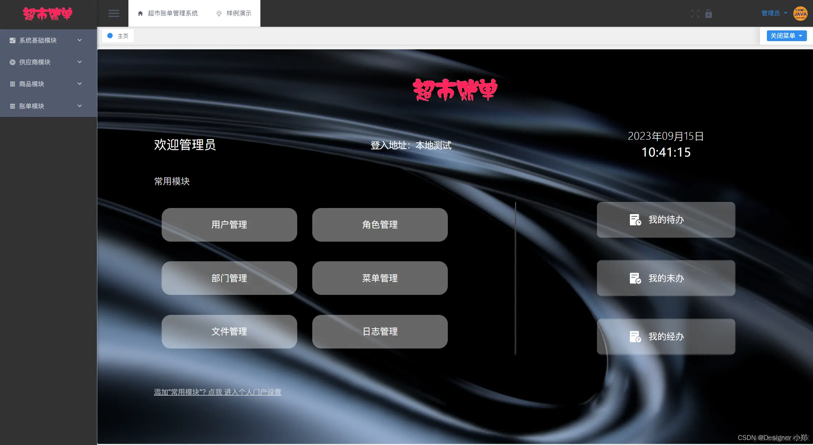
Task: Click the JAVA avatar image
Action: 800,13
